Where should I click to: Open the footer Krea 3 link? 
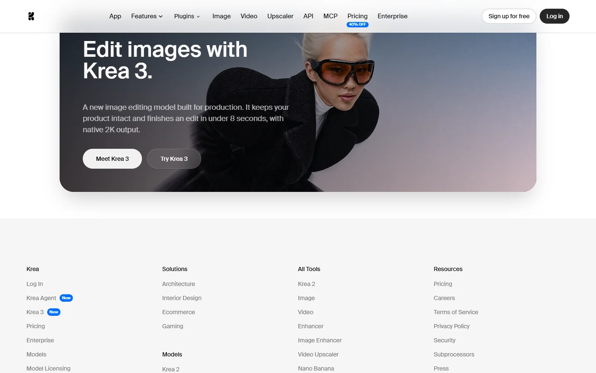35,312
